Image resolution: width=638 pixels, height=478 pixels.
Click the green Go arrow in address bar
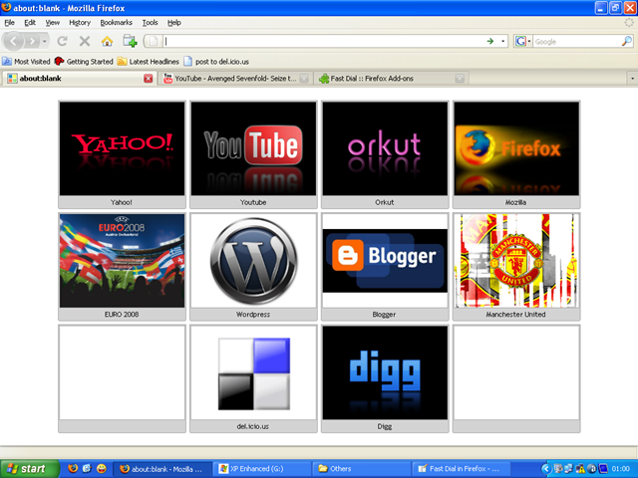[x=490, y=41]
